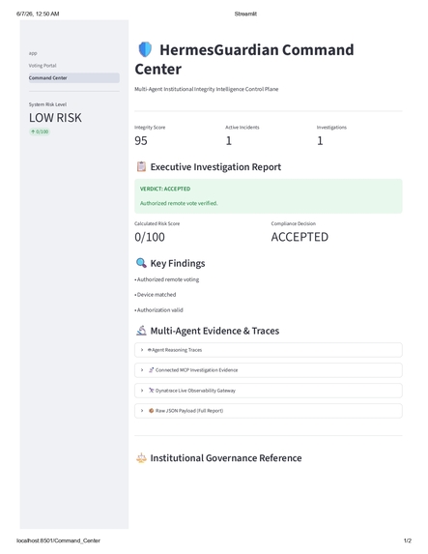Click the magnifying glass icon by Key Findings
Screen dimensions: 428x554
141,263
